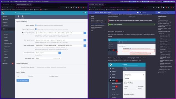Click the guide site search box
The image size is (176, 99).
[148, 12]
